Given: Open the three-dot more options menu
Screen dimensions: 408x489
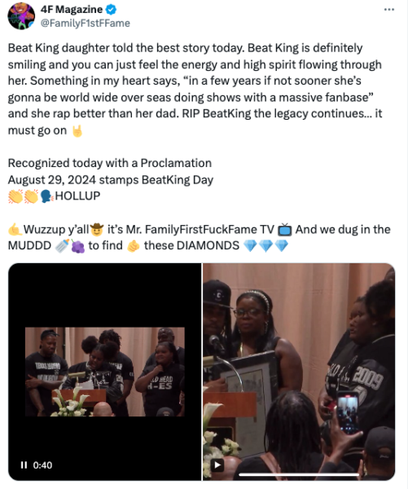Looking at the screenshot, I should coord(388,10).
